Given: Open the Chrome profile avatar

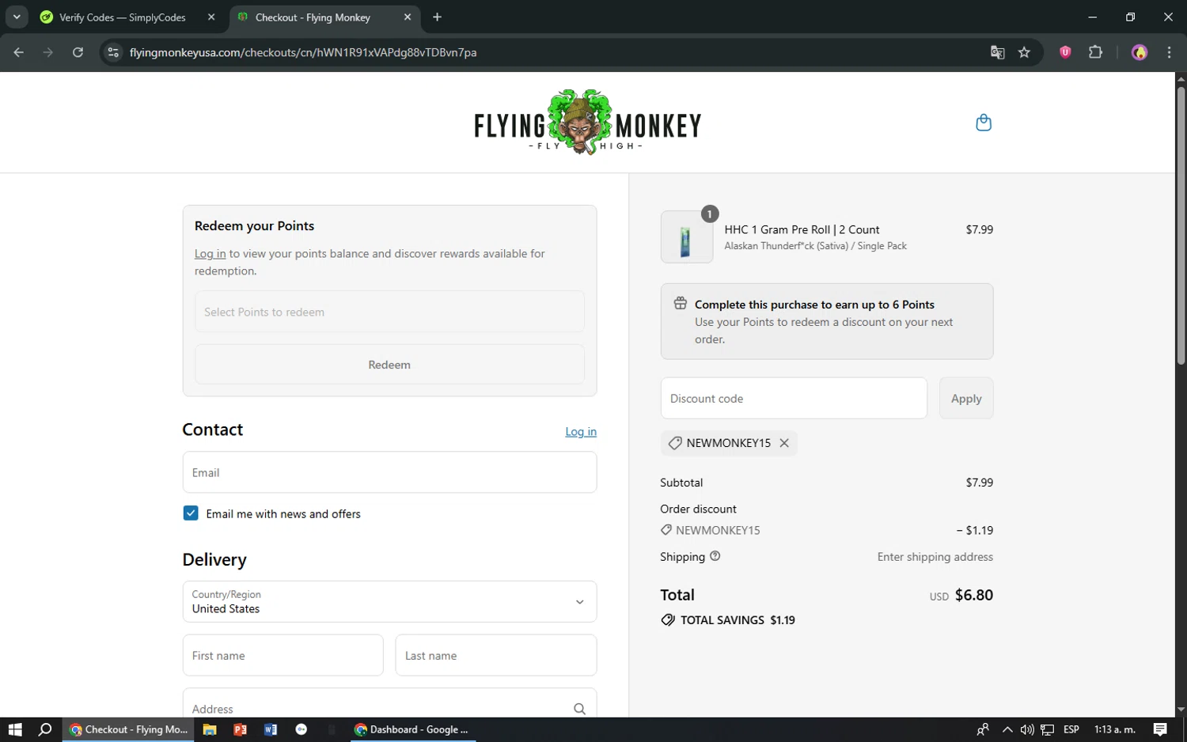Looking at the screenshot, I should coord(1140,52).
